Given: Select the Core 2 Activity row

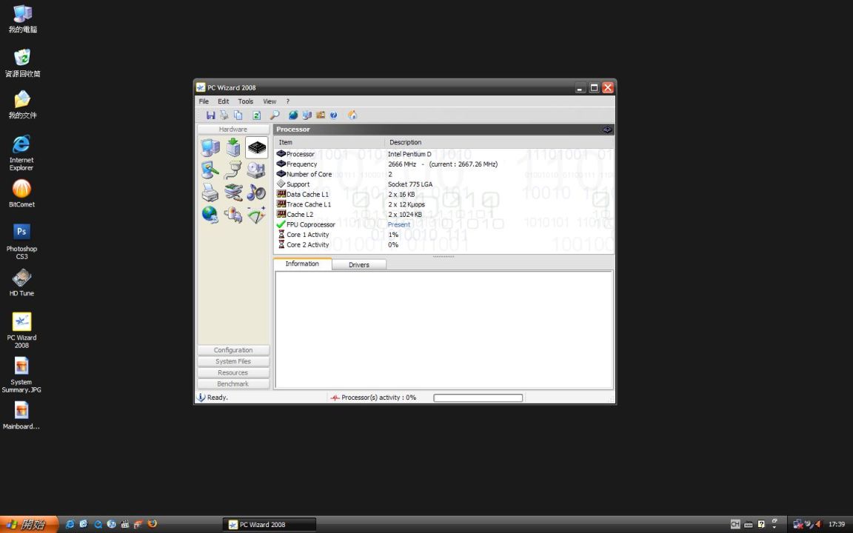Looking at the screenshot, I should 444,245.
